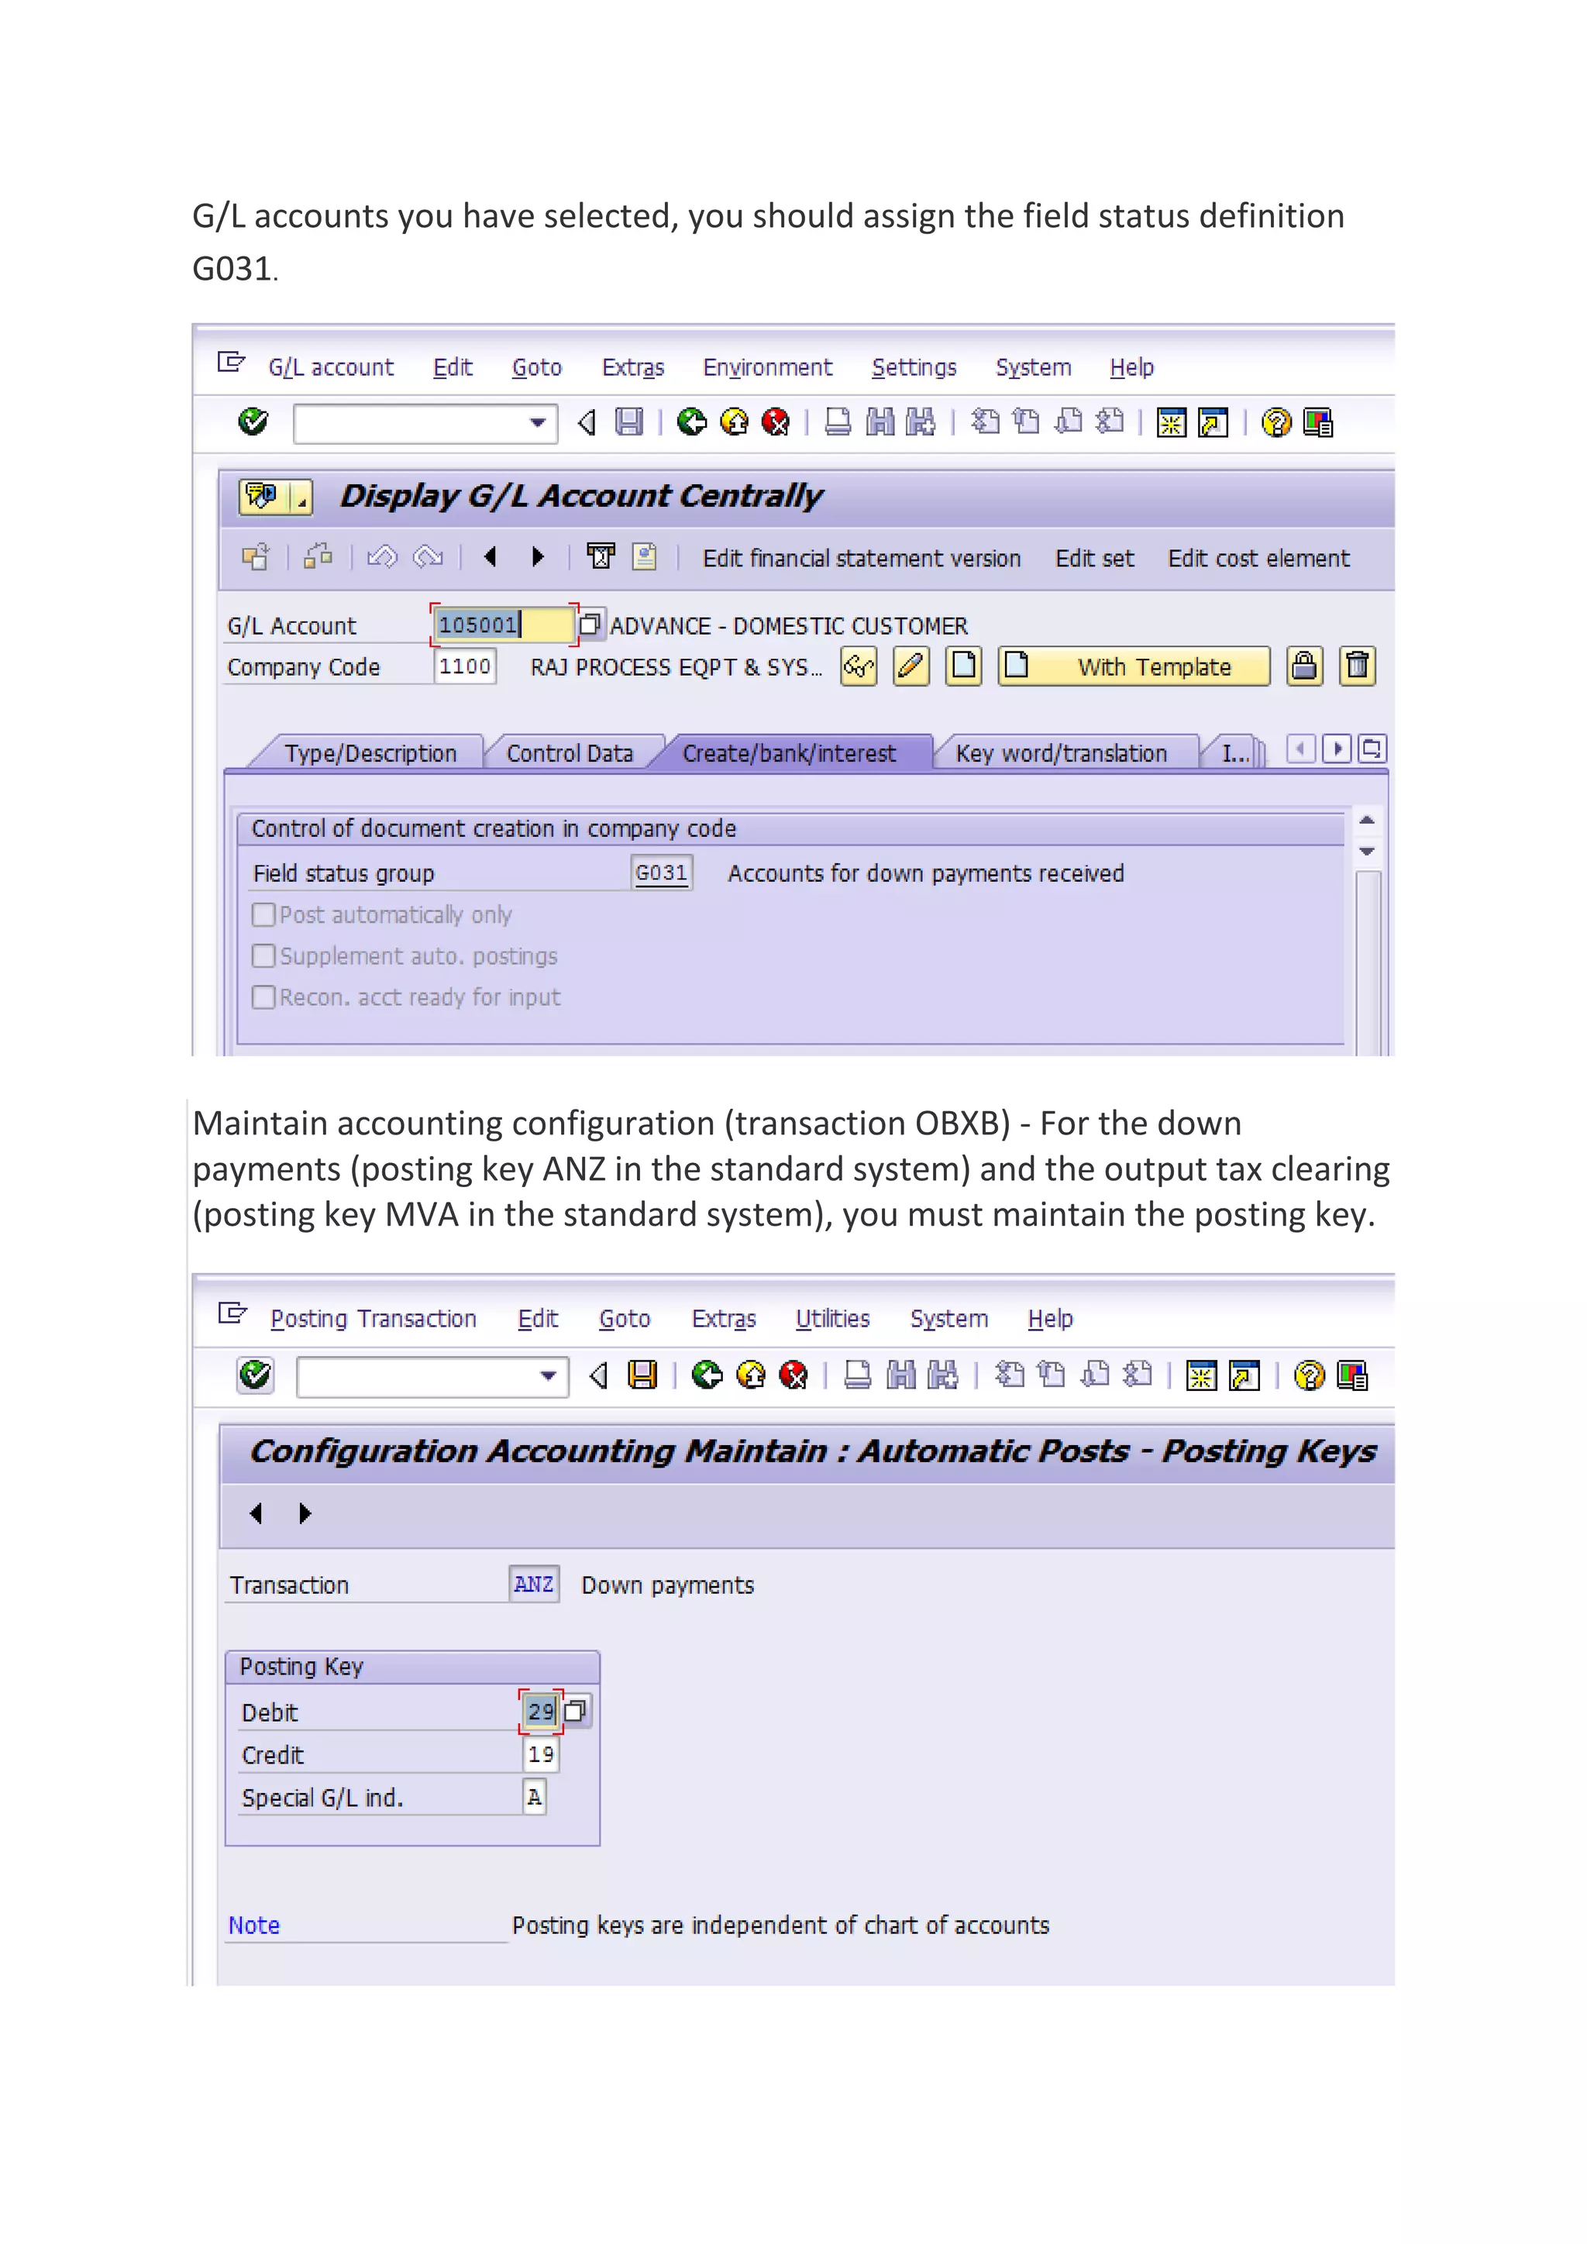Click Field status group value G031
This screenshot has width=1587, height=2244.
(662, 872)
